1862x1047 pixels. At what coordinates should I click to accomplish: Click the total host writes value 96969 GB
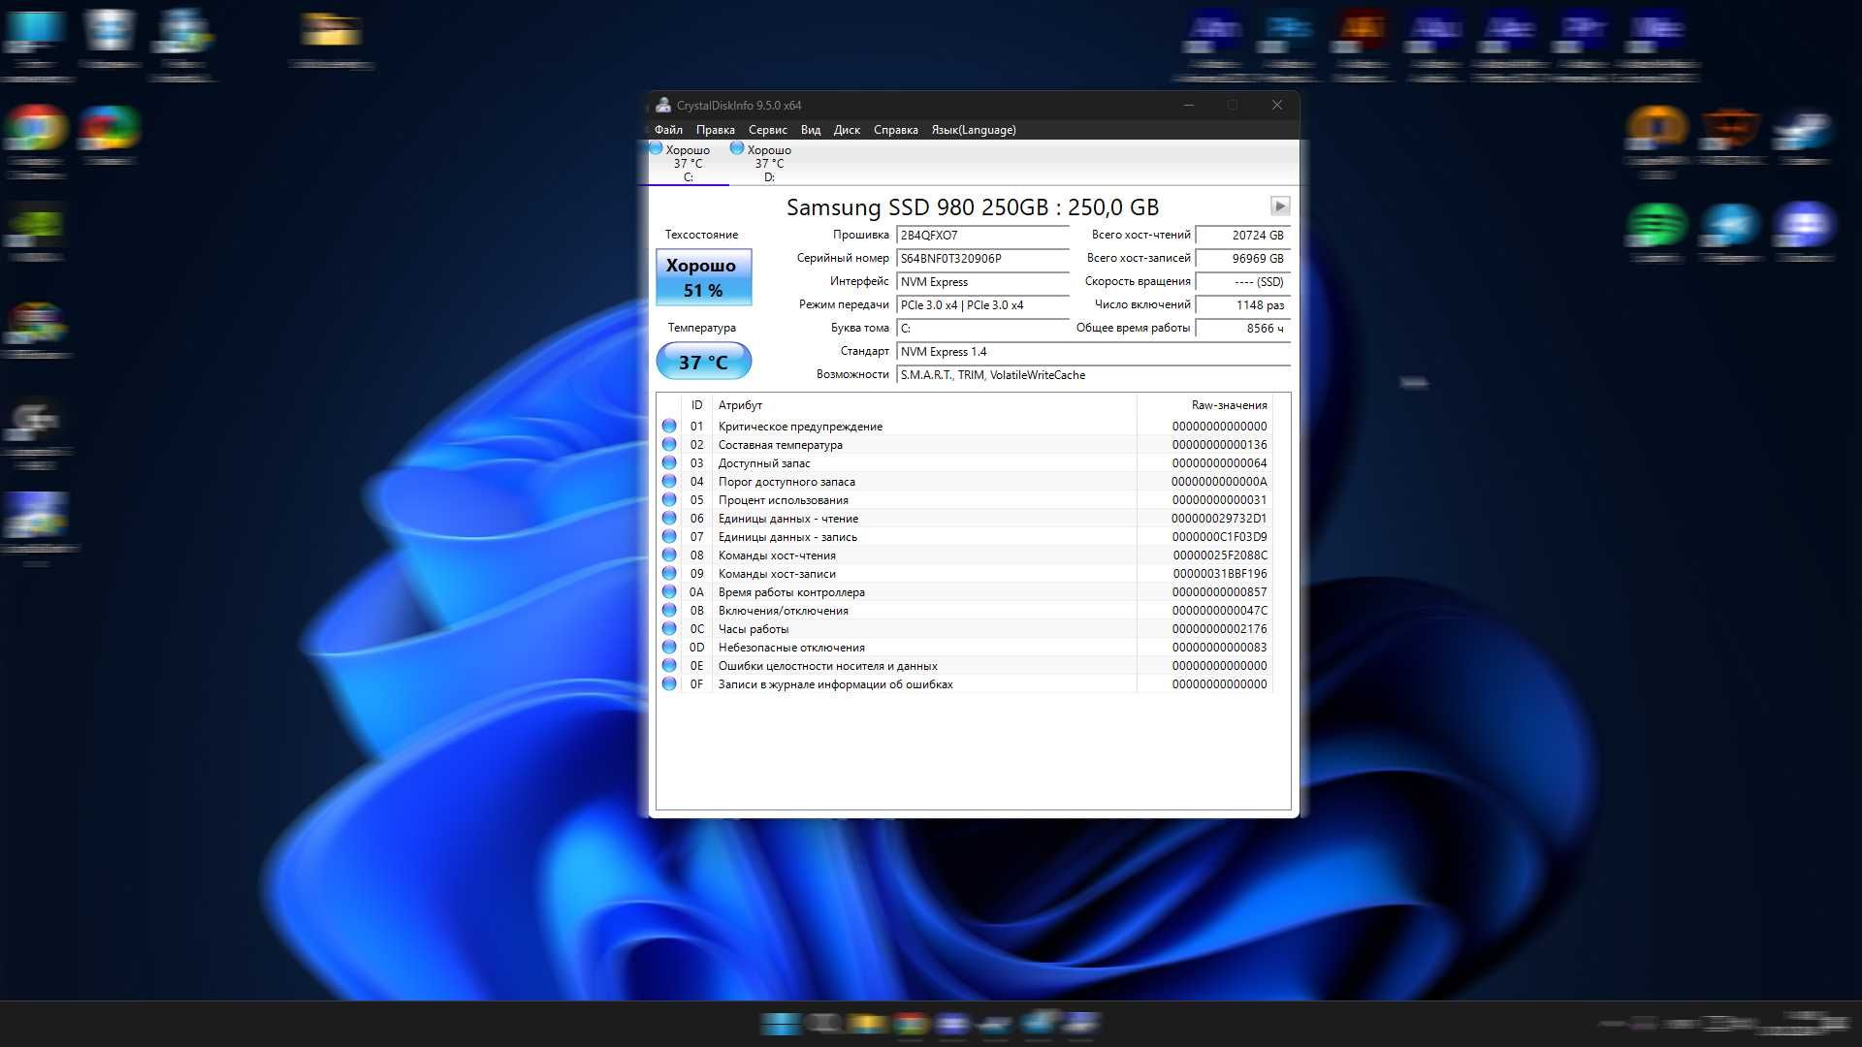[x=1242, y=259]
